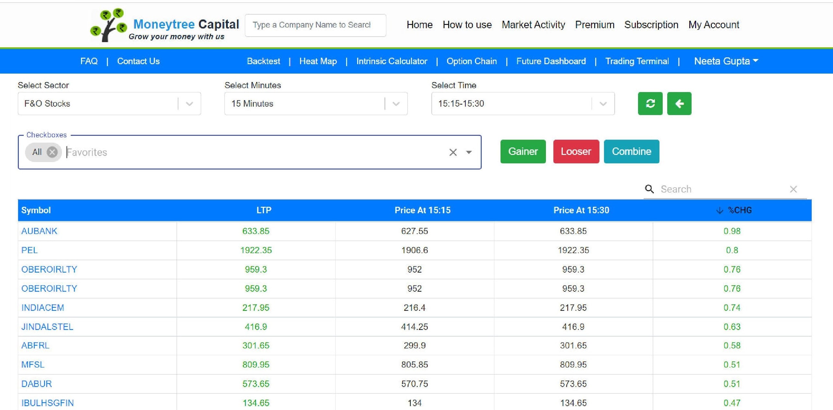
Task: Clear the Checkboxes field with the X icon
Action: 453,152
